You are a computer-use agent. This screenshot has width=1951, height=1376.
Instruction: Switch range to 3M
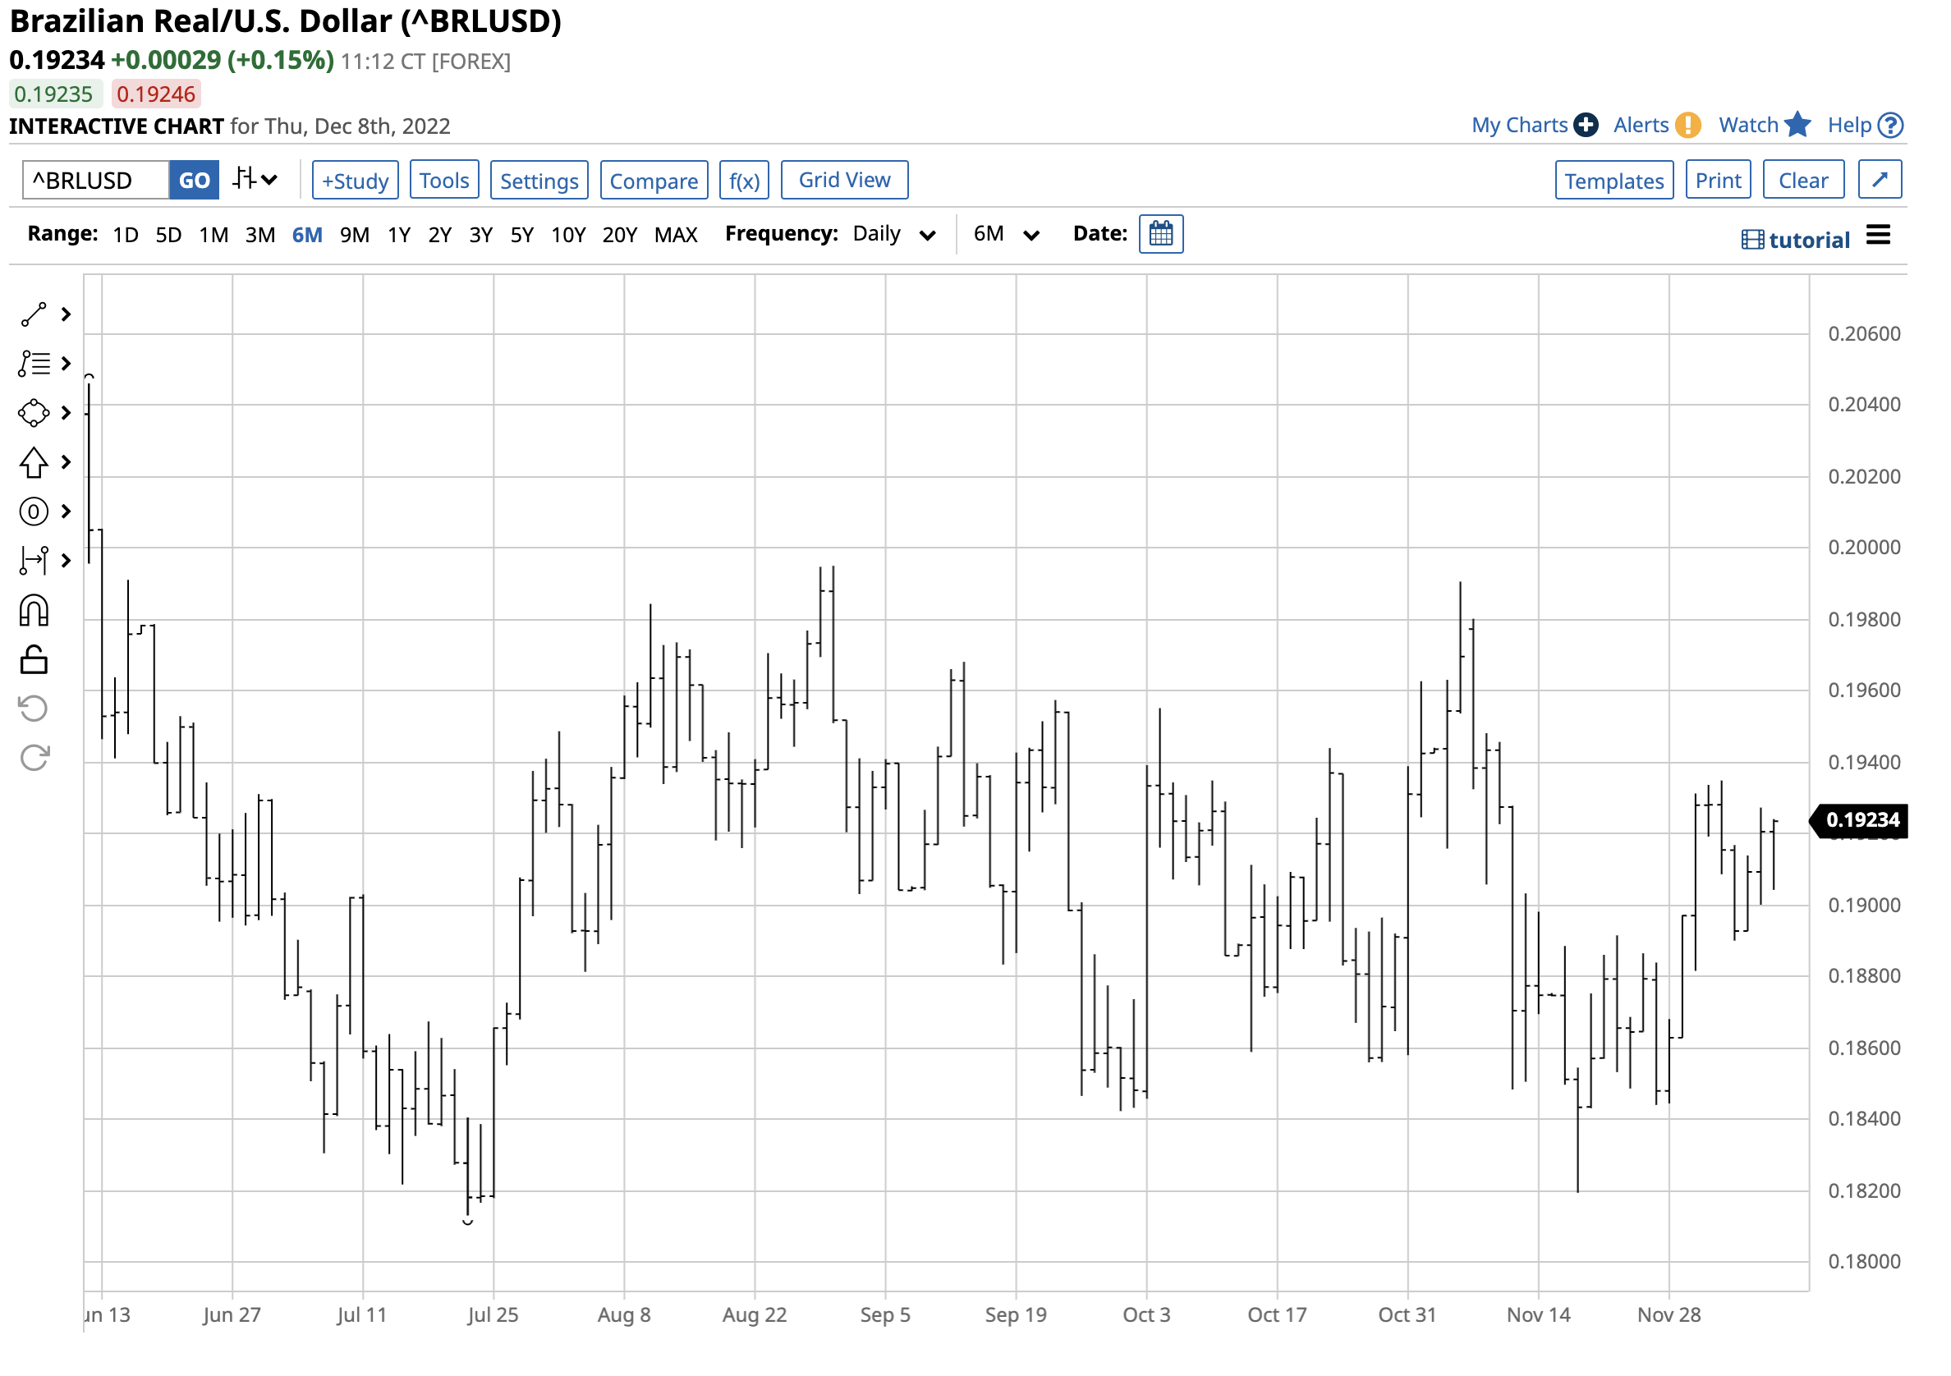click(260, 235)
